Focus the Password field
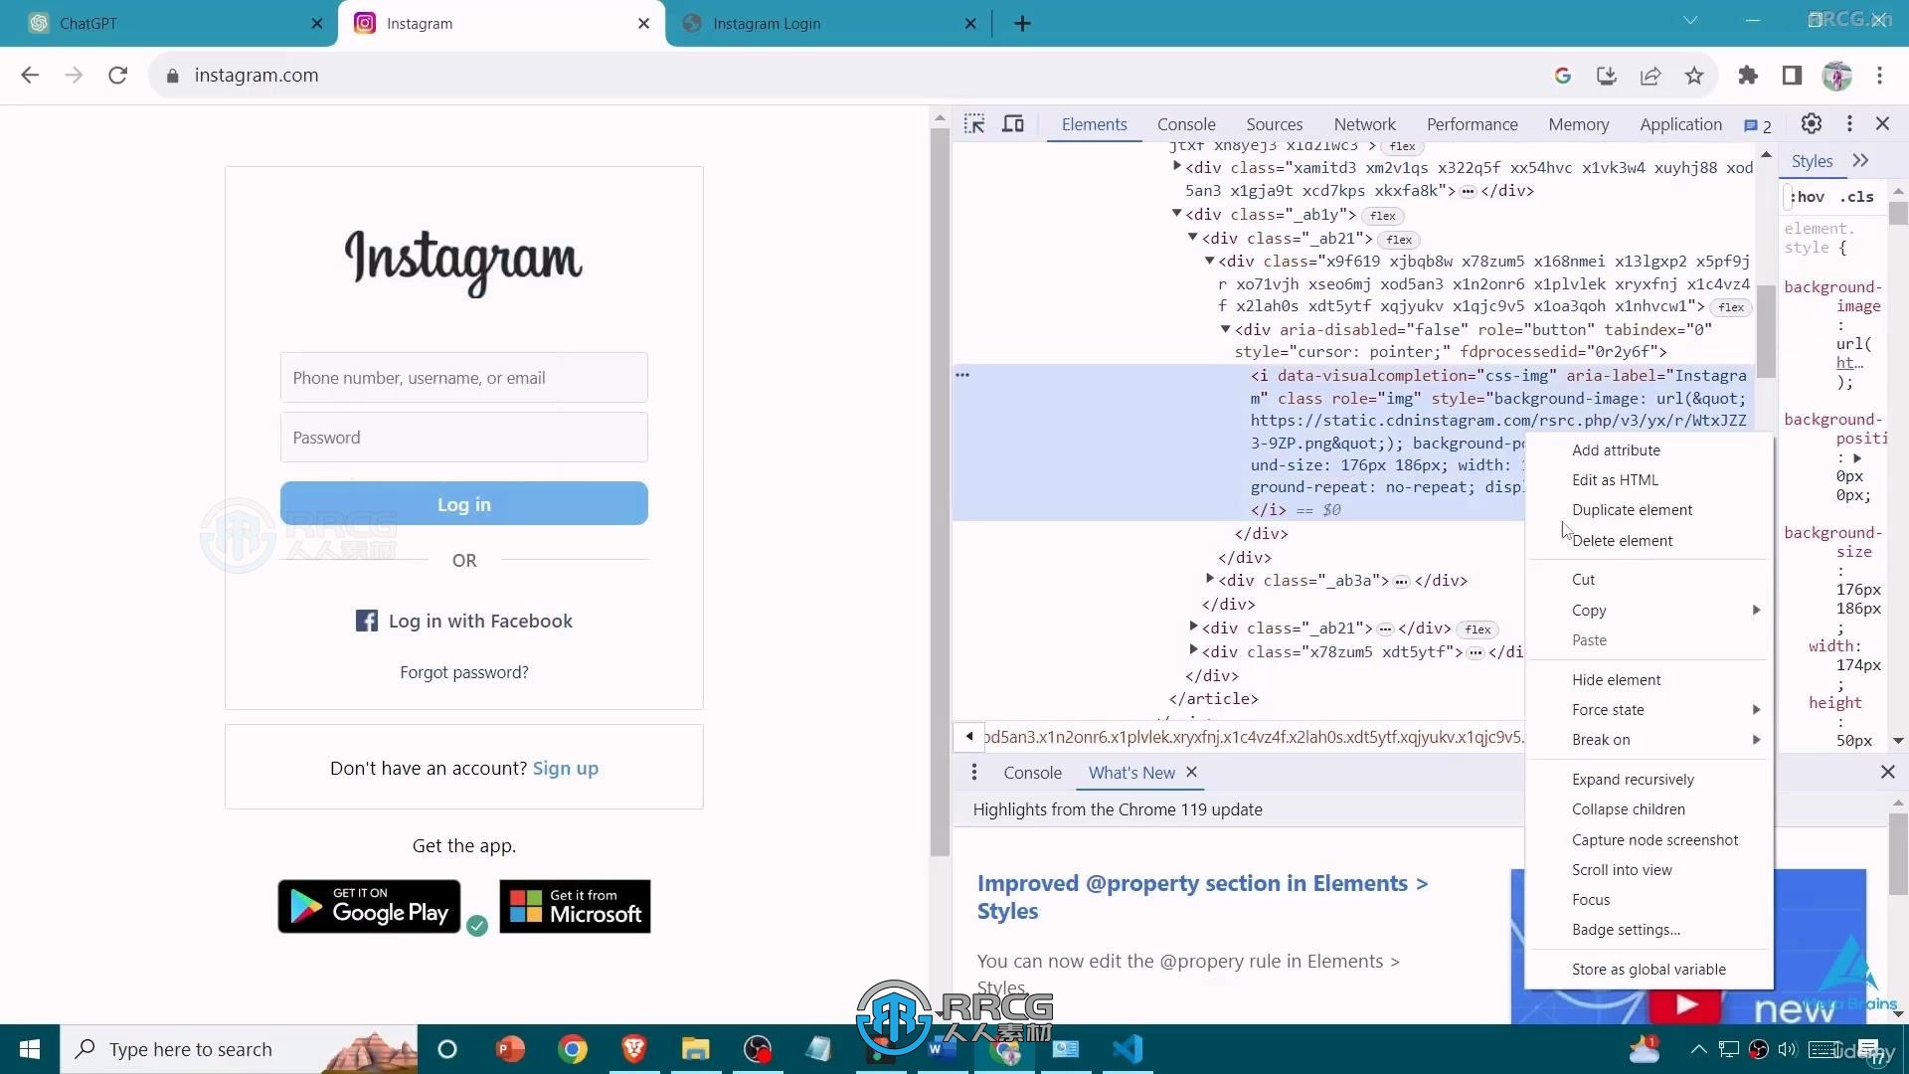1909x1074 pixels. click(464, 438)
